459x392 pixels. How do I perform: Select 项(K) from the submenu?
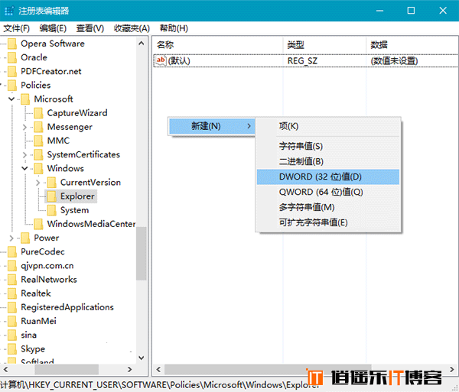[328, 126]
